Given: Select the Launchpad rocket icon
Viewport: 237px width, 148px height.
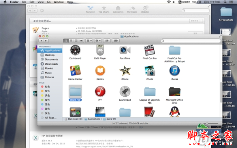Looking at the screenshot, I should click(125, 92).
